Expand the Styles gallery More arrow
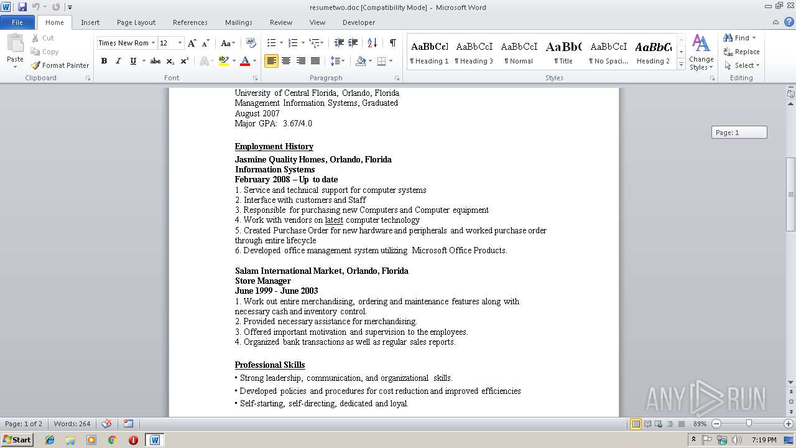Image resolution: width=796 pixels, height=448 pixels. (x=681, y=65)
